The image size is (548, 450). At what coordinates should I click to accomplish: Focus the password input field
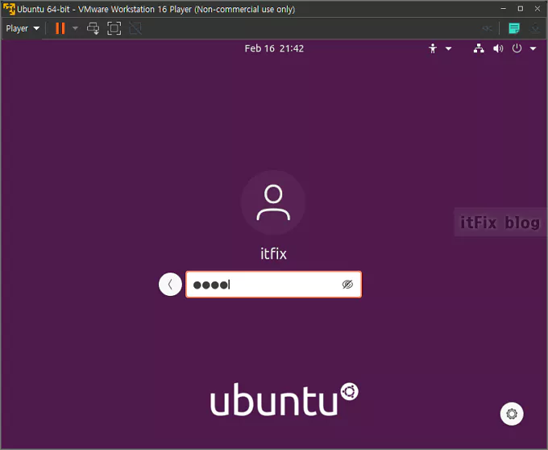(274, 284)
